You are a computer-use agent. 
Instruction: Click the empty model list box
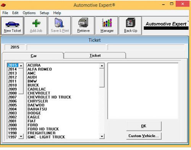click(143, 91)
